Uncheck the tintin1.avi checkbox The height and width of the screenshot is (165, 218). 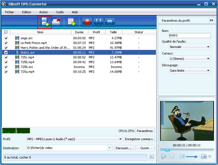pos(6,53)
